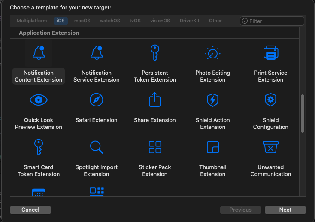Pick the Safari Extension compass icon

[97, 100]
